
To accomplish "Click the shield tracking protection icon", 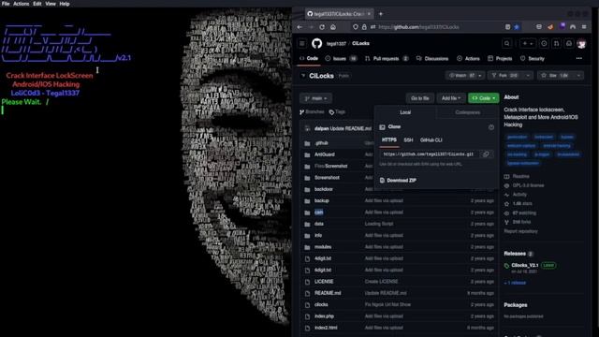I will [x=356, y=27].
